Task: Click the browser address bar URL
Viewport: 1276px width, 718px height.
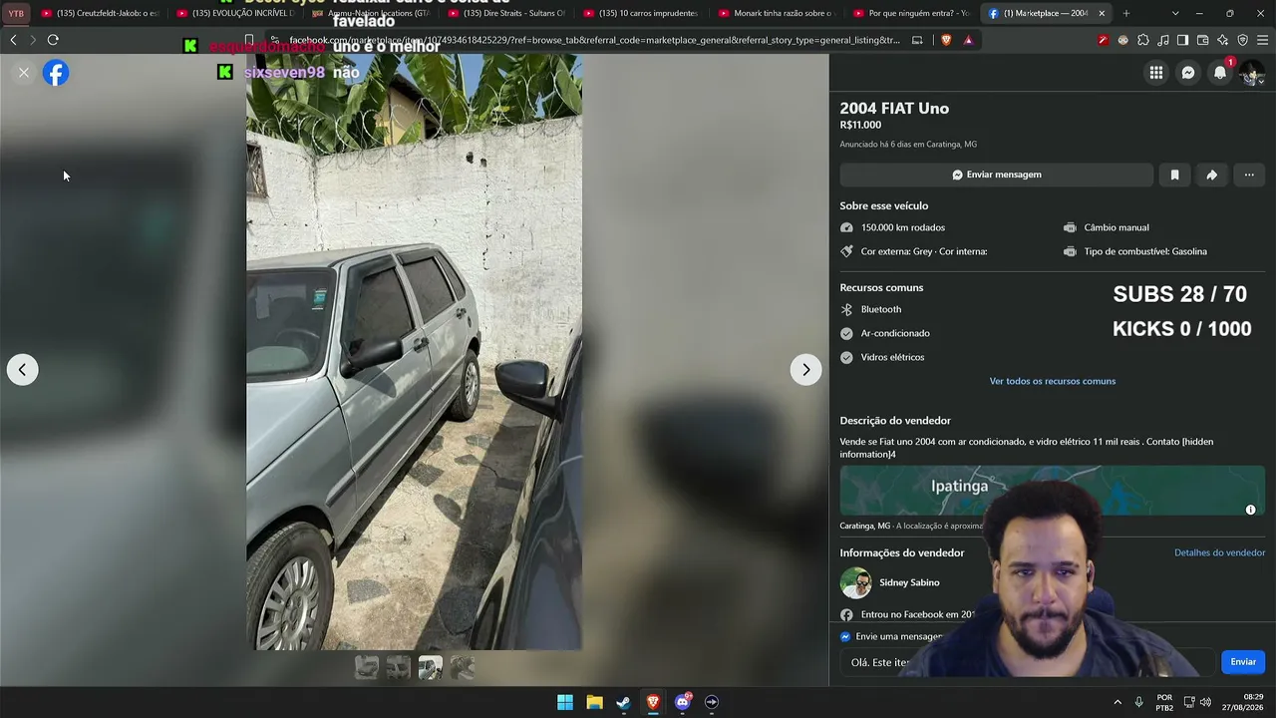Action: click(594, 40)
